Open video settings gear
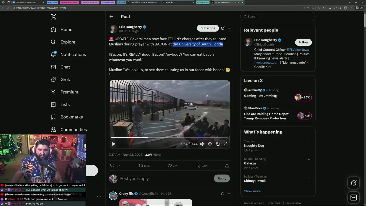This screenshot has height=206, width=366. (x=210, y=144)
